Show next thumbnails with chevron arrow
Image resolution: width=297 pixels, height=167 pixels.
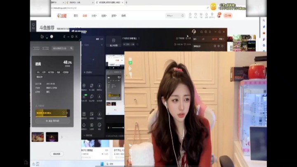[x=61, y=137]
